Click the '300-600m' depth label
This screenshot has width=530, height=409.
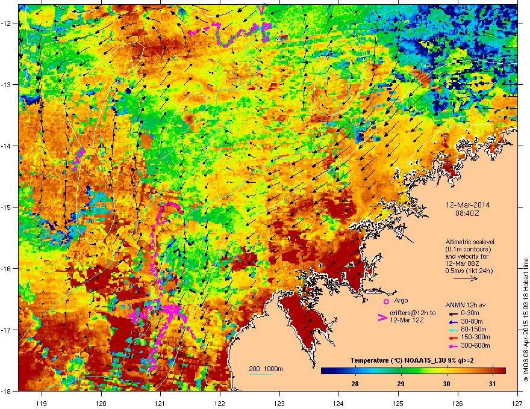pos(475,345)
